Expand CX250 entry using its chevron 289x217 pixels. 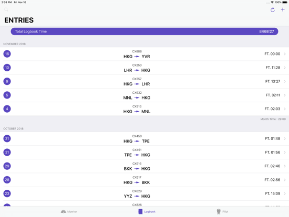pos(285,68)
